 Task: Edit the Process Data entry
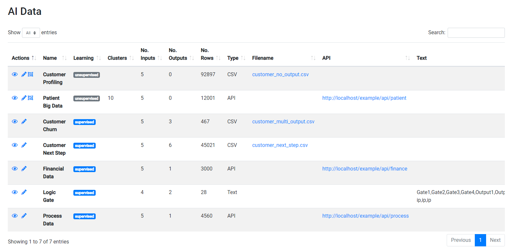point(24,216)
